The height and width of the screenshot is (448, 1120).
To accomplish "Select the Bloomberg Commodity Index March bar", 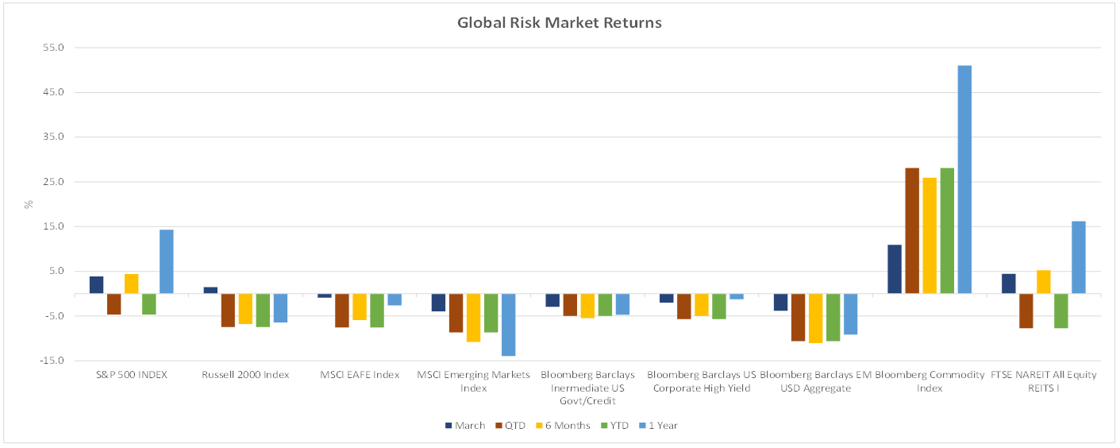I will (895, 269).
